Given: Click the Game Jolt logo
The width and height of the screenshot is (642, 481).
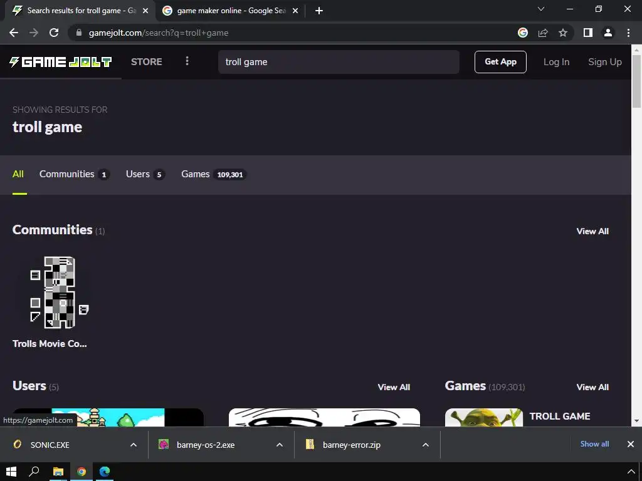Looking at the screenshot, I should click(61, 62).
